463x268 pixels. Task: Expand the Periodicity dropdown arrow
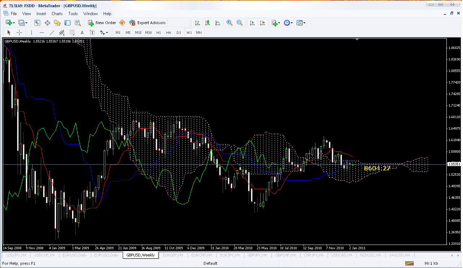[x=292, y=23]
